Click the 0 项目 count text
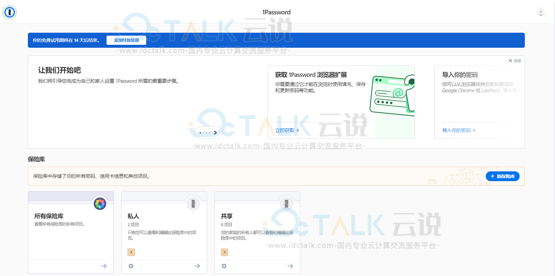The image size is (555, 276). click(226, 225)
